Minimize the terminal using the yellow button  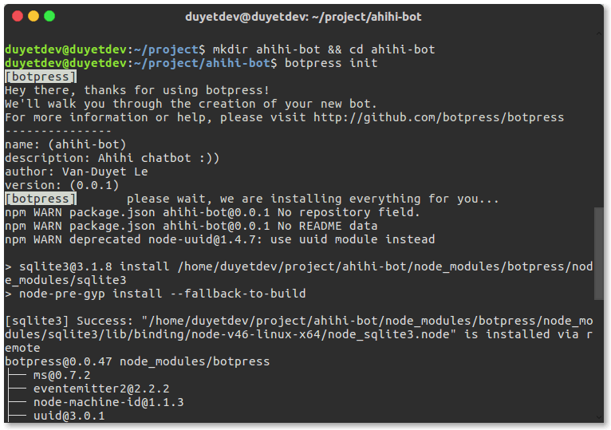[x=33, y=16]
